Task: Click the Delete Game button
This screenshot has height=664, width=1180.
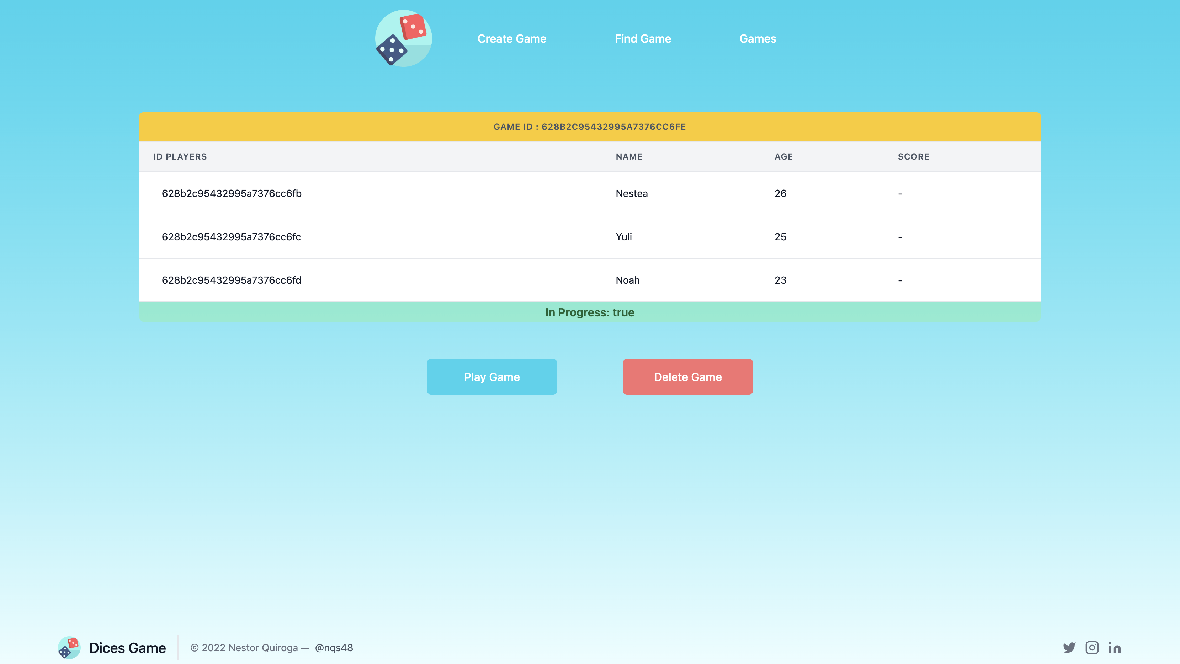Action: (x=687, y=377)
